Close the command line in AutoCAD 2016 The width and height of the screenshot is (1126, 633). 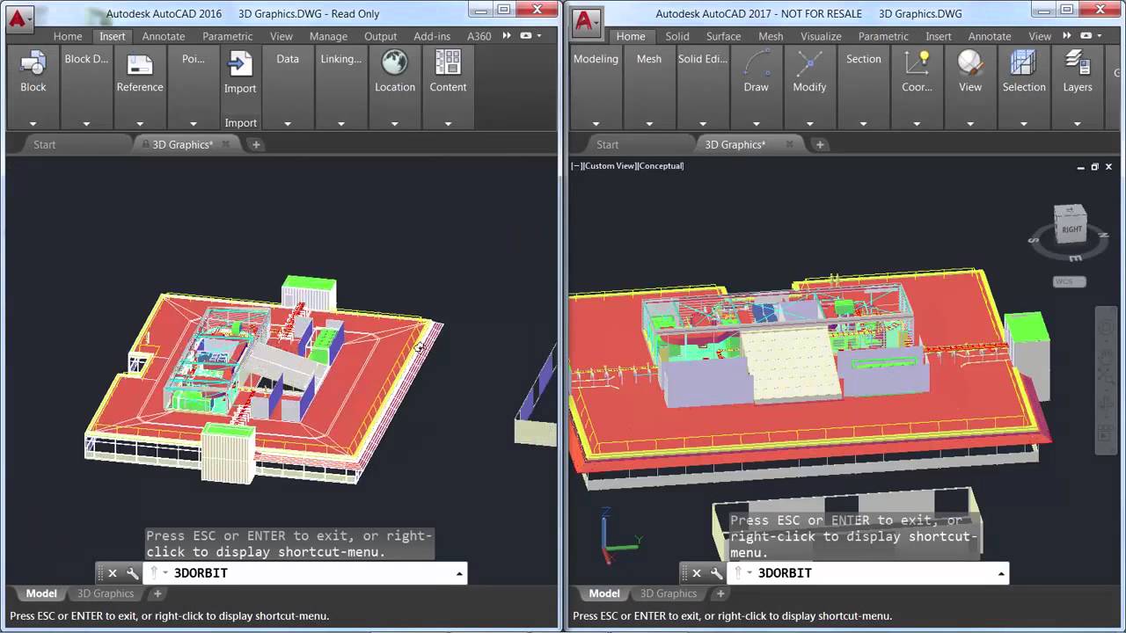tap(113, 573)
